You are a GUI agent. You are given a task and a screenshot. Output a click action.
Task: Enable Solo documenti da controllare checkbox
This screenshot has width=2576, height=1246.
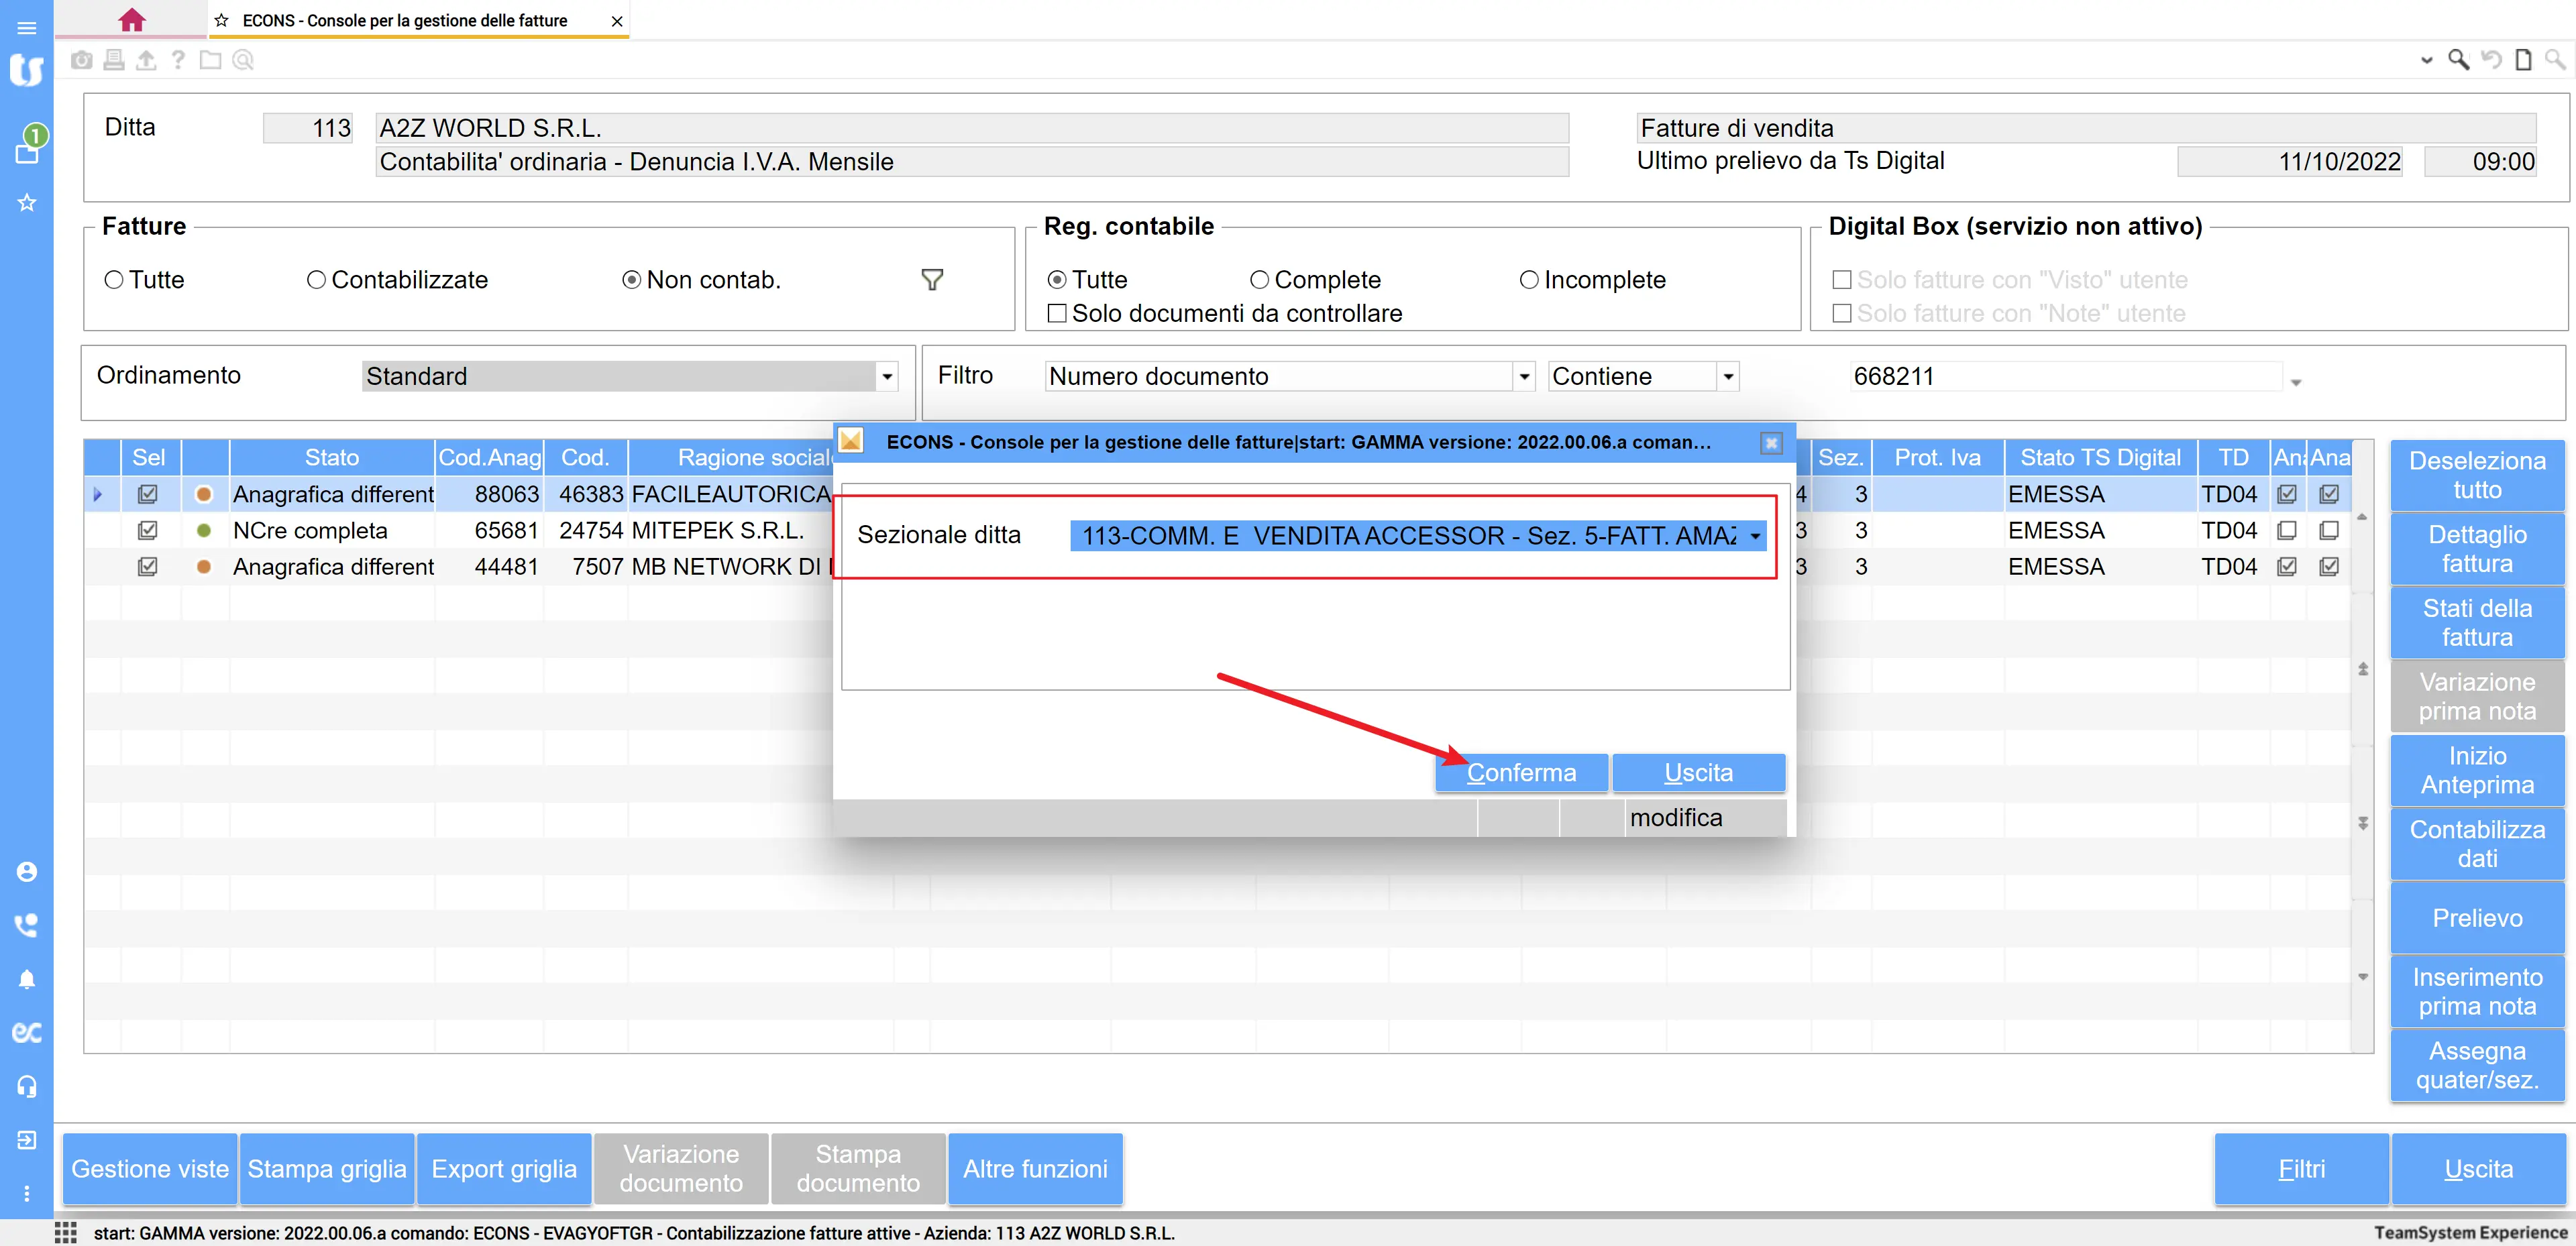coord(1056,313)
